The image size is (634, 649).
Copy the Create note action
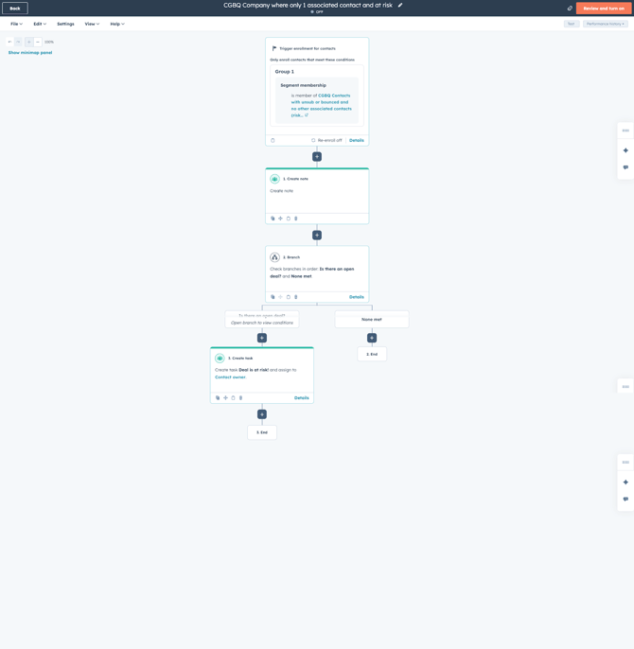(273, 219)
